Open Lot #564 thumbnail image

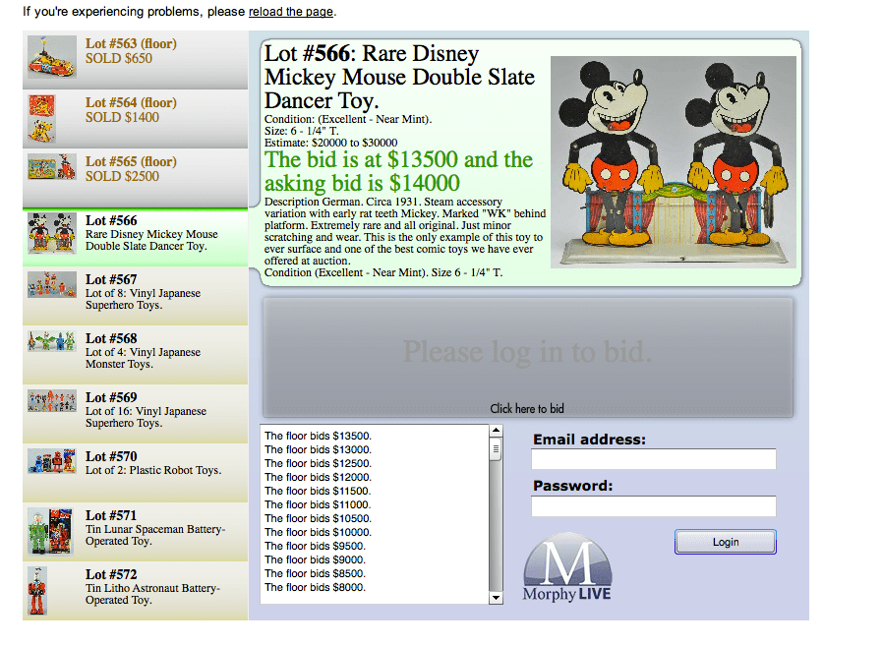[42, 118]
